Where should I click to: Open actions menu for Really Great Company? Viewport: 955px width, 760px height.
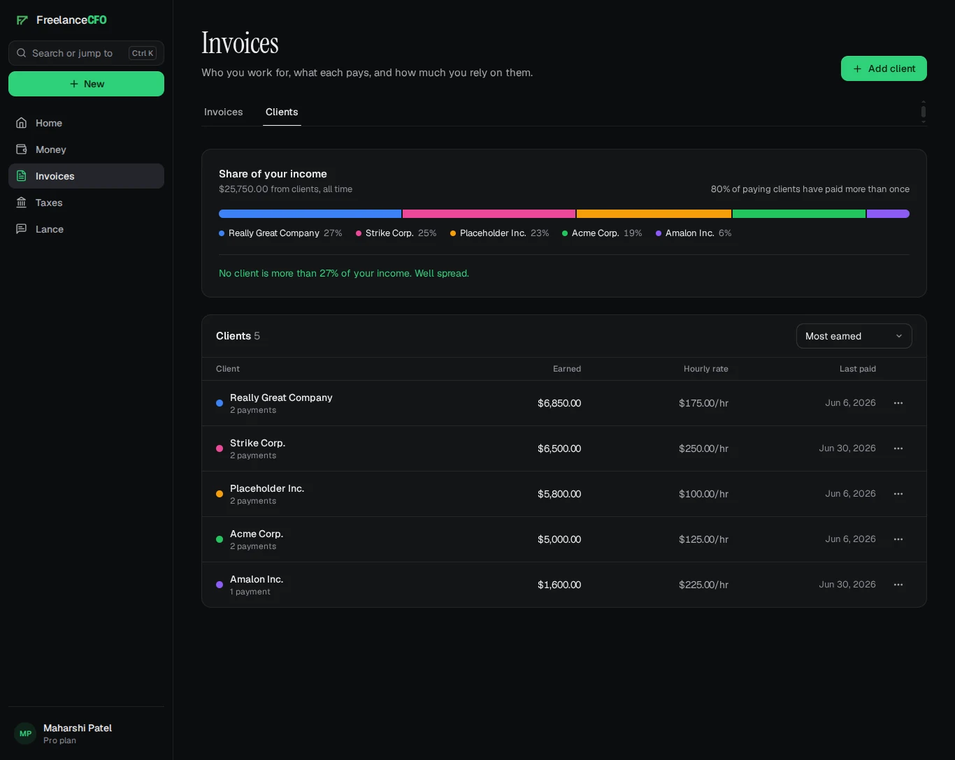(898, 403)
